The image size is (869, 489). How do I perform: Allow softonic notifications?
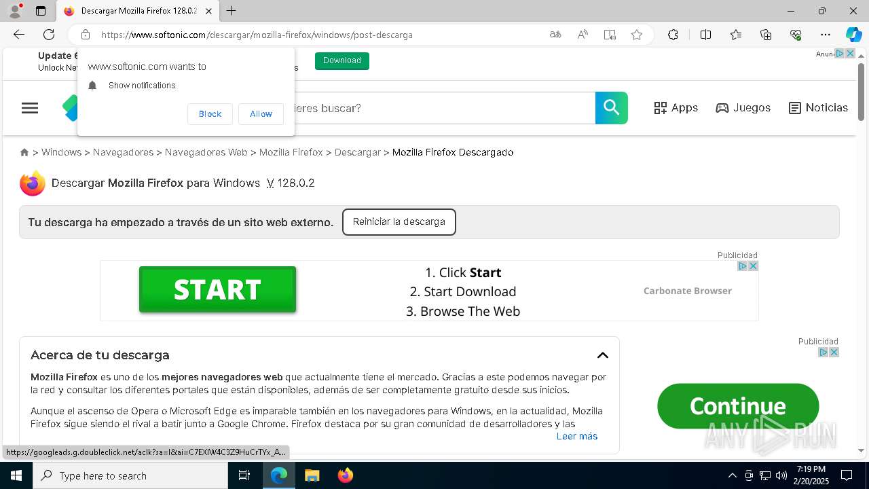coord(261,114)
